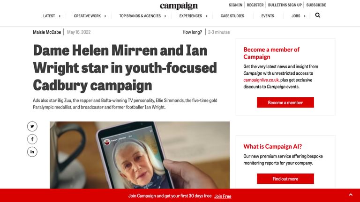Screen dimensions: 360x202
Task: Expand the Experiences menu arrow
Action: point(207,16)
